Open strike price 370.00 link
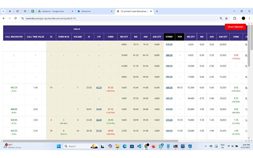 pyautogui.click(x=169, y=45)
